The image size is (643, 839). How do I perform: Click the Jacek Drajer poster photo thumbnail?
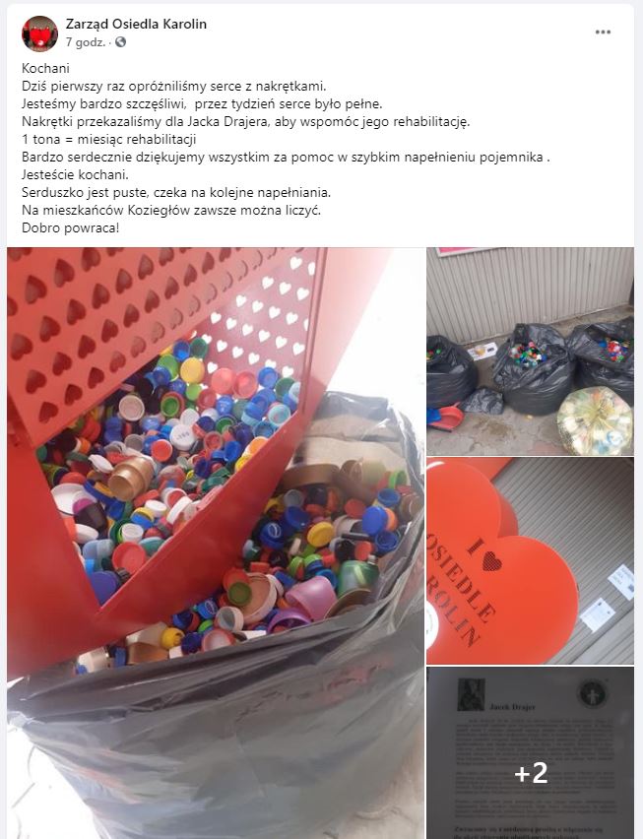(x=530, y=752)
